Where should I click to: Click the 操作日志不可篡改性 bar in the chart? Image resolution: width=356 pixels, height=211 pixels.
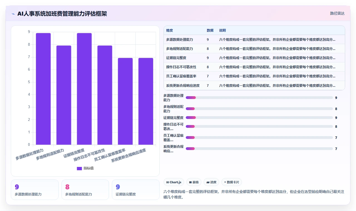pyautogui.click(x=105, y=95)
